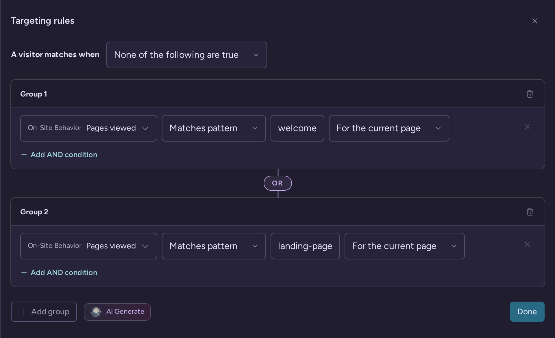The height and width of the screenshot is (338, 555).
Task: Open Group 2 'For the current page' dropdown
Action: click(x=404, y=246)
